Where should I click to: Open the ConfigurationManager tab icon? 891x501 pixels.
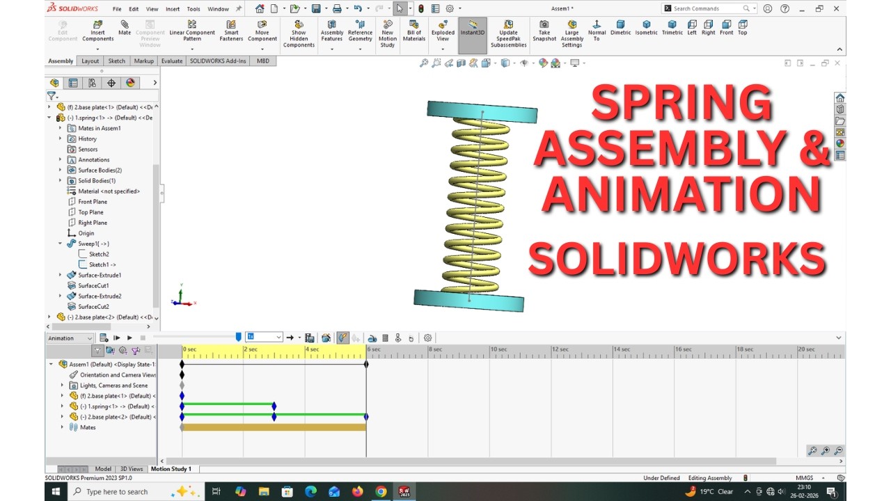[92, 83]
